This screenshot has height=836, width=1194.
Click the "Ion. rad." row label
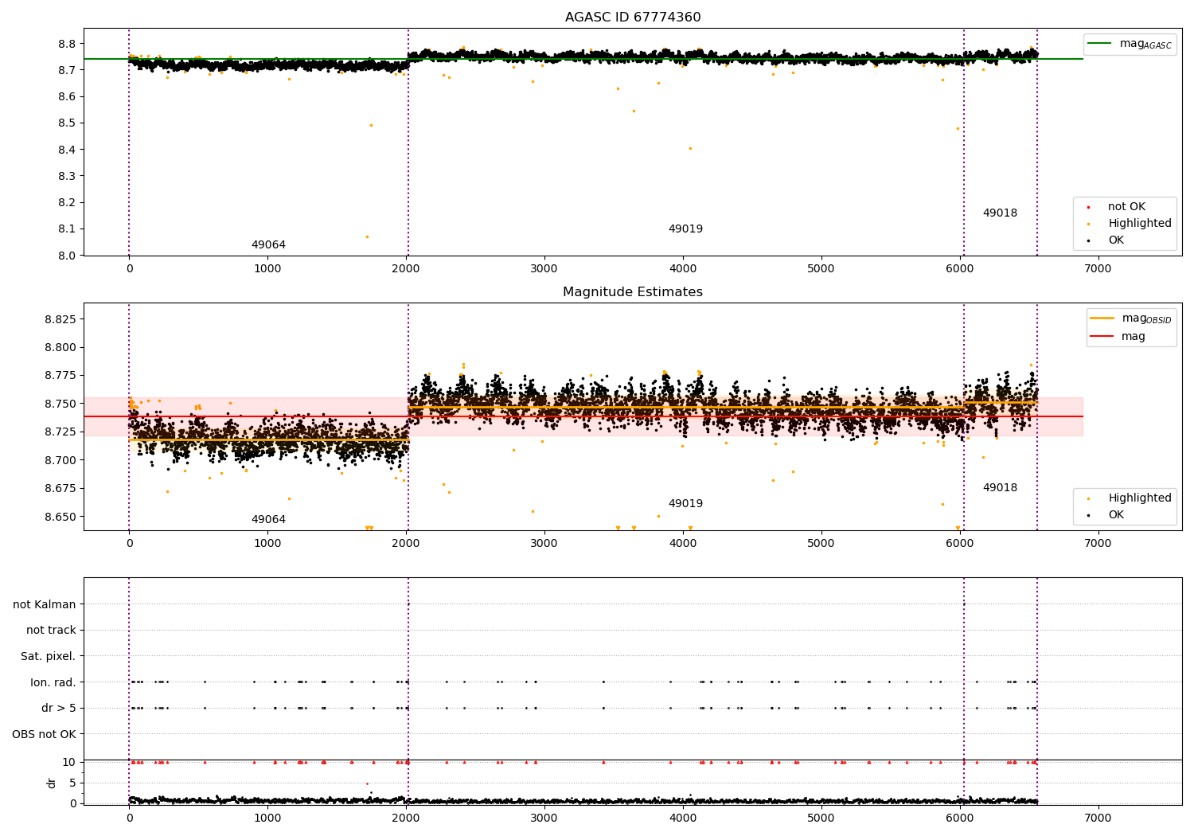(53, 682)
